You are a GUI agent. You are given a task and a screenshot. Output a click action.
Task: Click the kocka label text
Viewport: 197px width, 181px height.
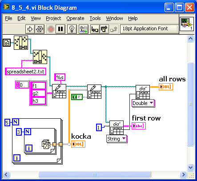click(x=81, y=137)
